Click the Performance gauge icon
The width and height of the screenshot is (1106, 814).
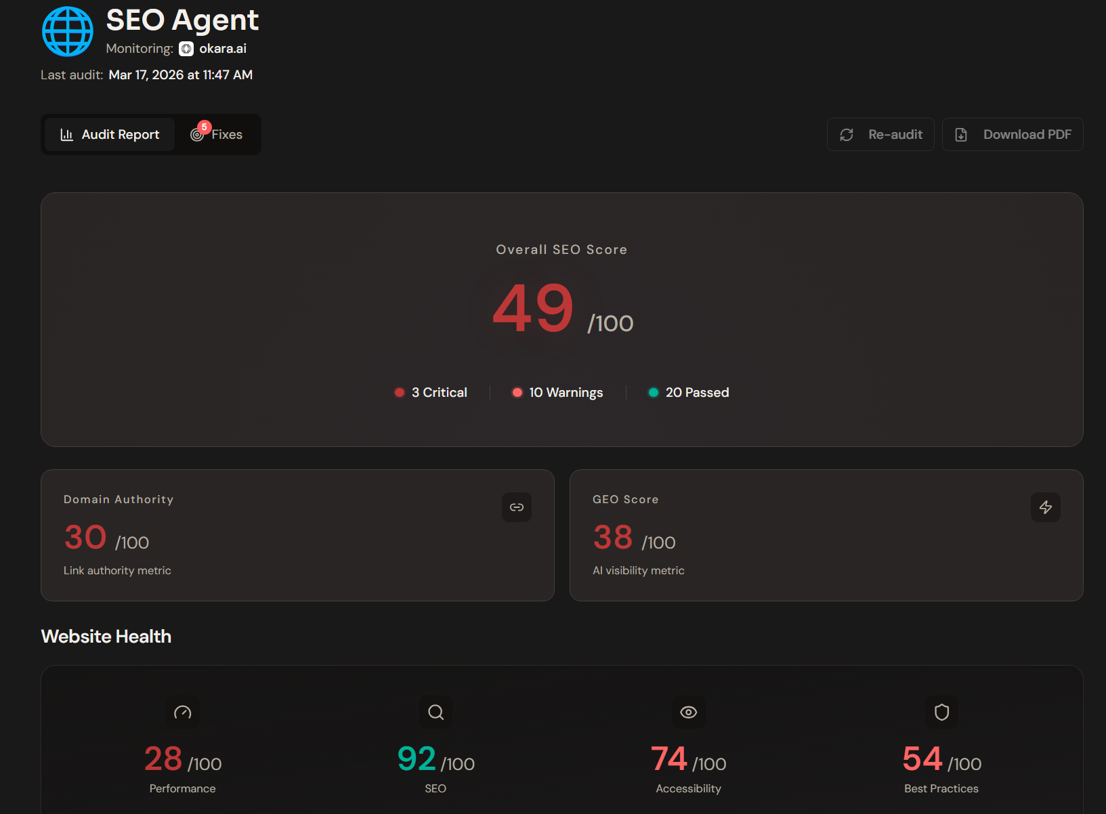coord(183,712)
